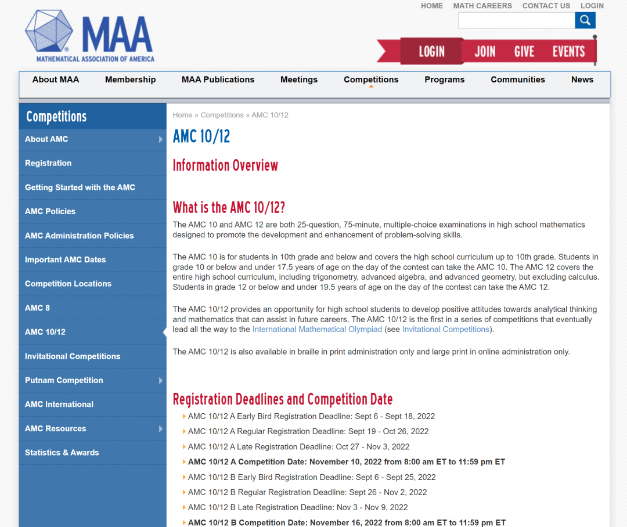Viewport: 627px width, 527px height.
Task: Click the Competitions sidebar header
Action: (56, 116)
